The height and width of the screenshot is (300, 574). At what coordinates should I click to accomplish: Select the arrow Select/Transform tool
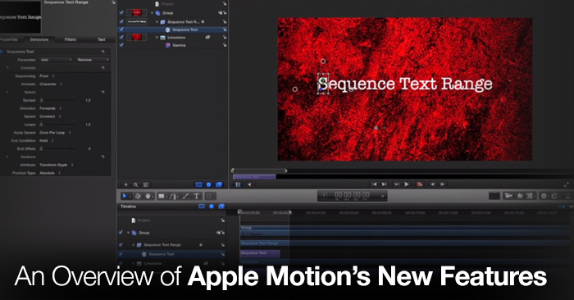click(125, 196)
